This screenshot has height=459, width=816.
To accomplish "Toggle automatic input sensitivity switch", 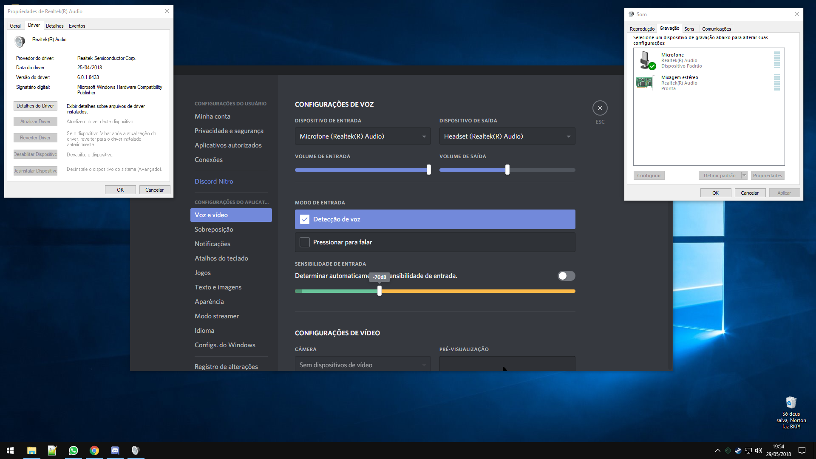I will (567, 276).
